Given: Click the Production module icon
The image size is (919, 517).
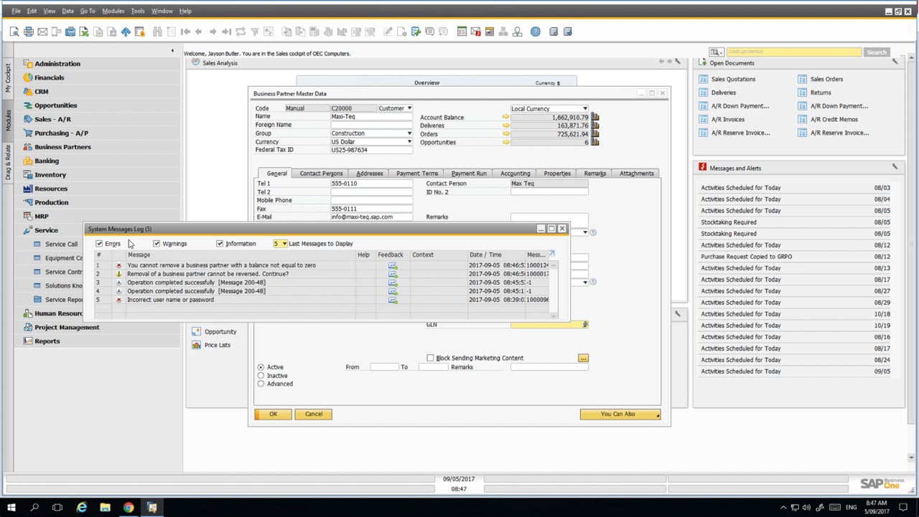Looking at the screenshot, I should 28,202.
